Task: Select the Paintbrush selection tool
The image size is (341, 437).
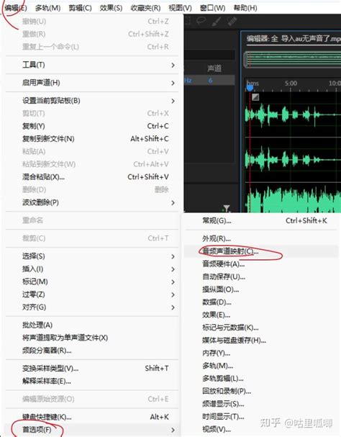Action: pos(217,22)
